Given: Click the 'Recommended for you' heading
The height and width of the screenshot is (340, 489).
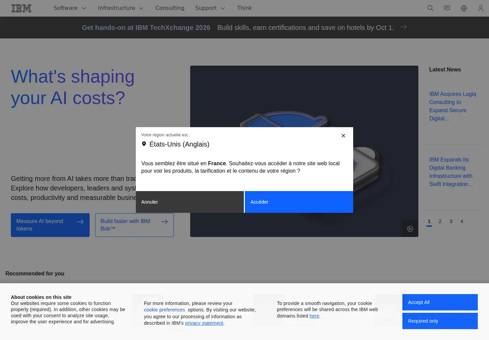Looking at the screenshot, I should point(35,273).
